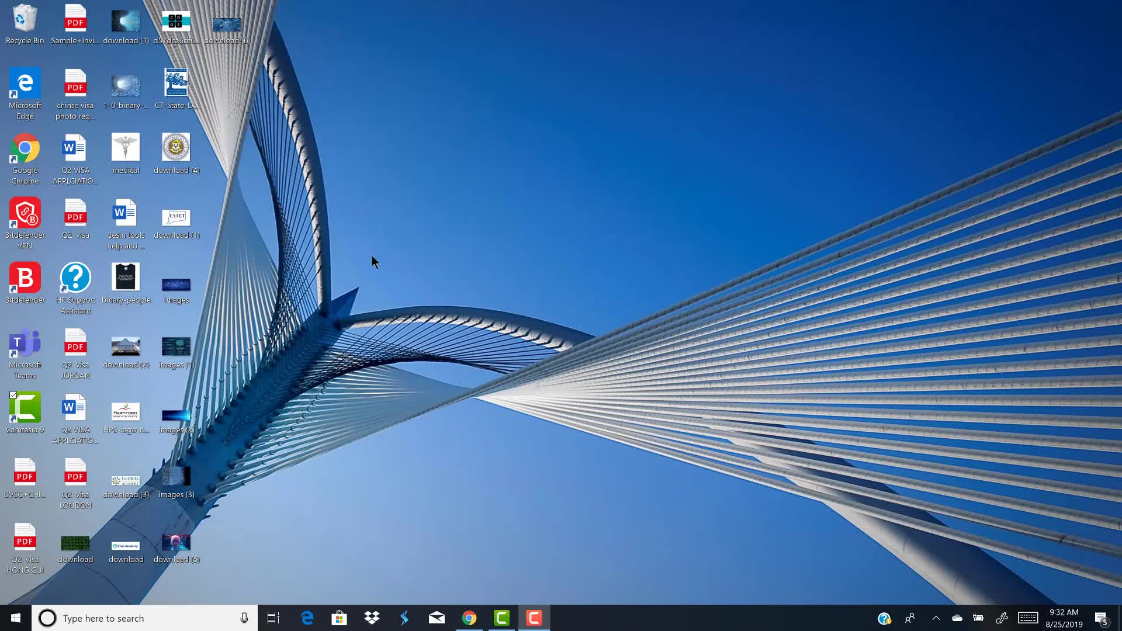This screenshot has height=631, width=1122.
Task: Switch to red Camtasia Recorder on taskbar
Action: pyautogui.click(x=534, y=618)
